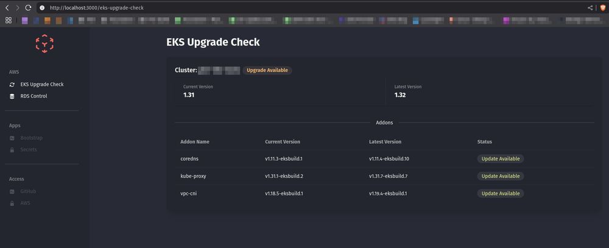Select coredns current version v1.11.3-eksbuild.1
The width and height of the screenshot is (609, 248).
tap(284, 158)
